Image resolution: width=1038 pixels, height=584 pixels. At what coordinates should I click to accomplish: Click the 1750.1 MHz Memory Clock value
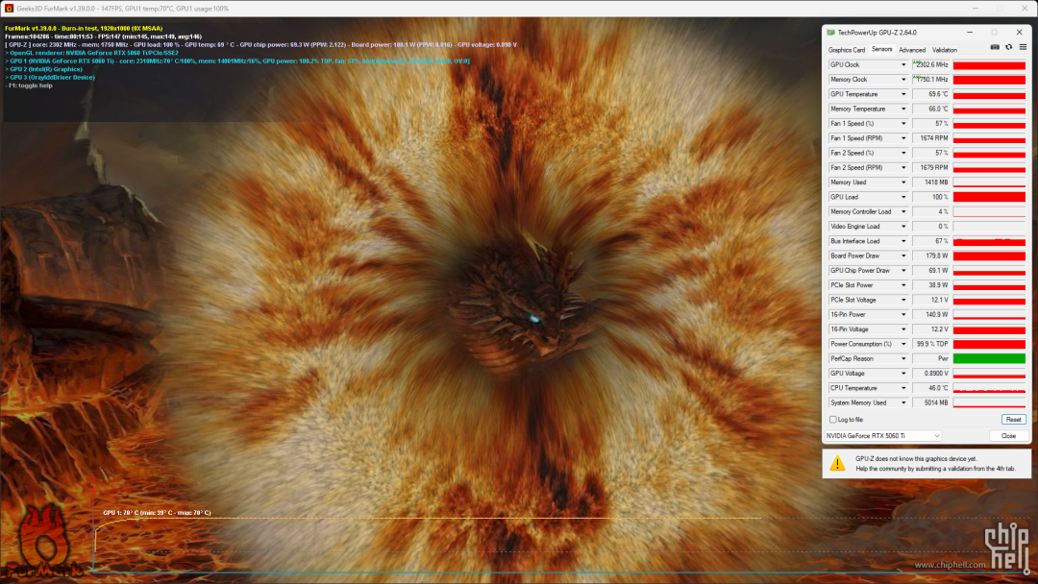coord(930,80)
